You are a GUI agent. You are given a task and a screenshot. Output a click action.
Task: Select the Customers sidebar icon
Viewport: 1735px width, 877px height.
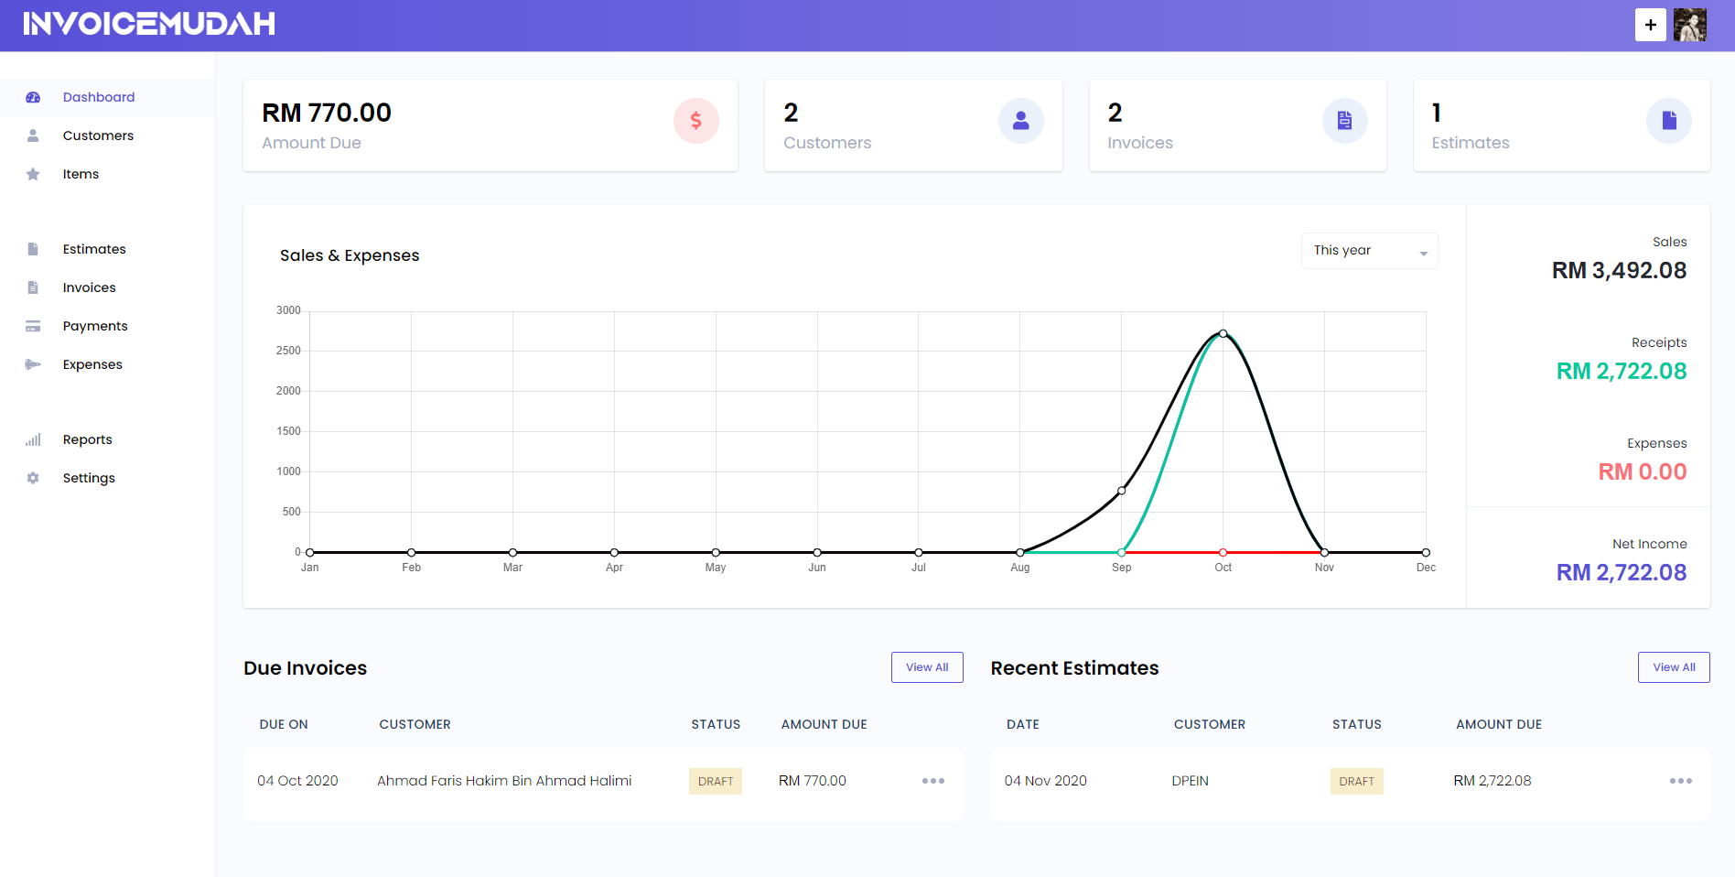tap(33, 135)
